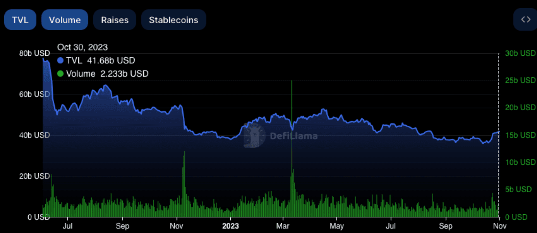The image size is (537, 233).
Task: Click the DefiLlama watermark text
Action: (x=294, y=136)
